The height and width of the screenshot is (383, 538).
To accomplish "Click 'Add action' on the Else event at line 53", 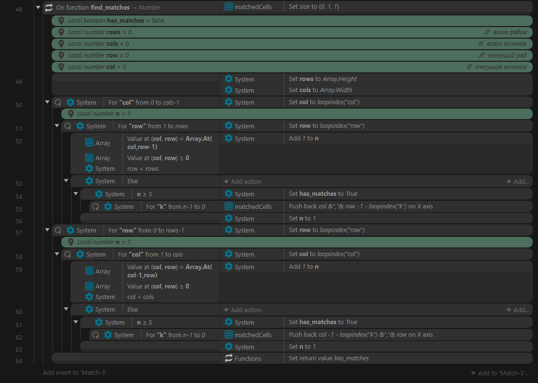I will [x=243, y=181].
